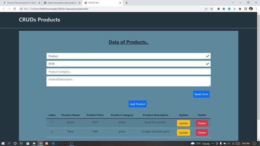Image resolution: width=260 pixels, height=146 pixels.
Task: Focus the Product Description textarea
Action: click(x=128, y=81)
